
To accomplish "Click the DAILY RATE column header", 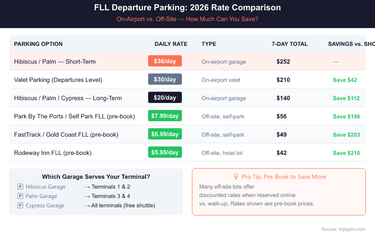I will [x=171, y=44].
